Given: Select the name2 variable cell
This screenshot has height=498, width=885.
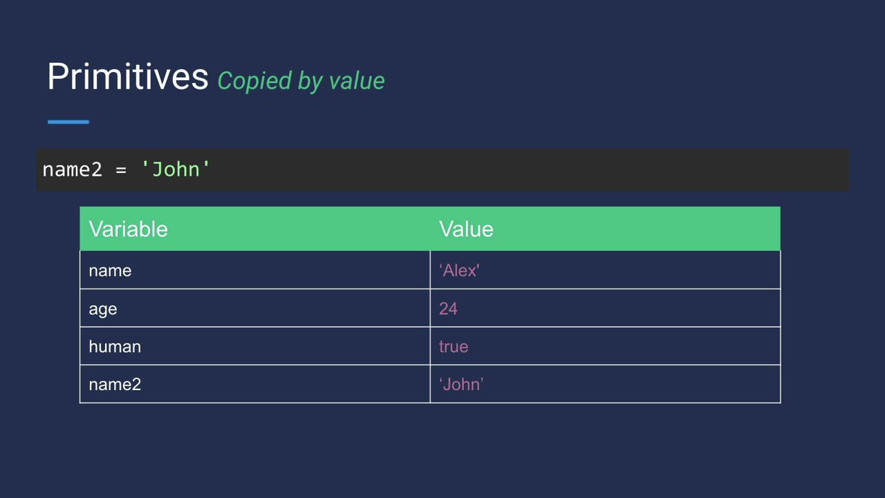Looking at the screenshot, I should (254, 384).
